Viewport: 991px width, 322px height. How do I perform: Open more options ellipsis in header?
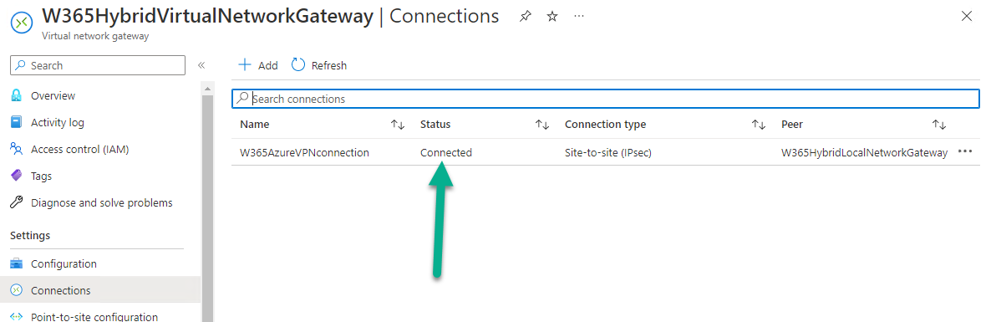[x=579, y=16]
